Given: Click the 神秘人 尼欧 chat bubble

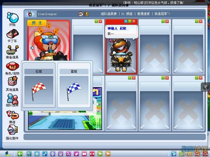Looking at the screenshot, I should point(121,32).
